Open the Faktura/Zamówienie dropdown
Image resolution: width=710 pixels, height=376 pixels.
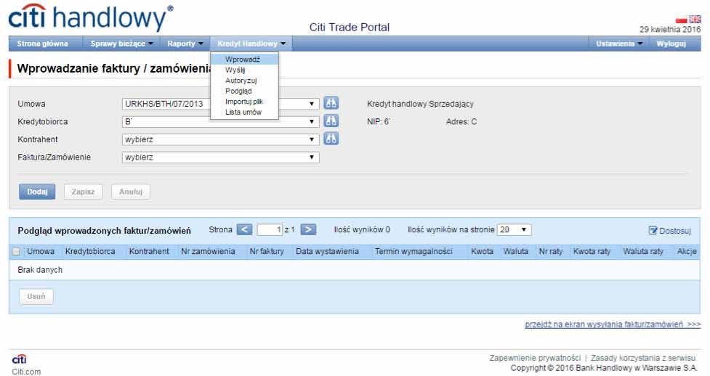(x=220, y=157)
